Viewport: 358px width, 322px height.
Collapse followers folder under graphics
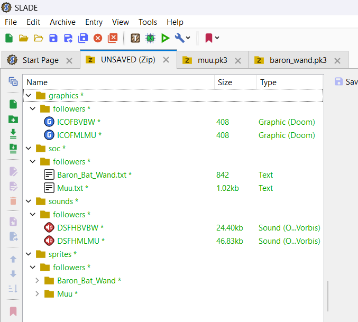[33, 108]
